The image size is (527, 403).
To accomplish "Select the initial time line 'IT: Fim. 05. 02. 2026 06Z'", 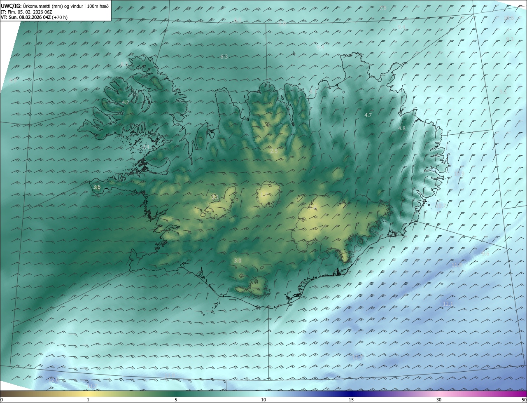I will [x=26, y=12].
